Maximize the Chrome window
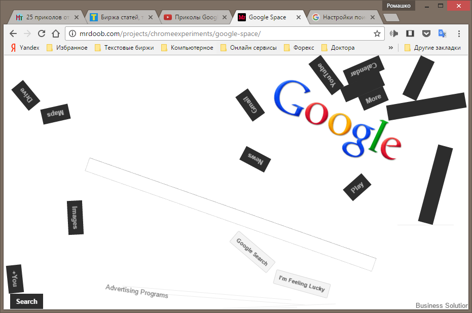This screenshot has height=313, width=472. pyautogui.click(x=441, y=6)
